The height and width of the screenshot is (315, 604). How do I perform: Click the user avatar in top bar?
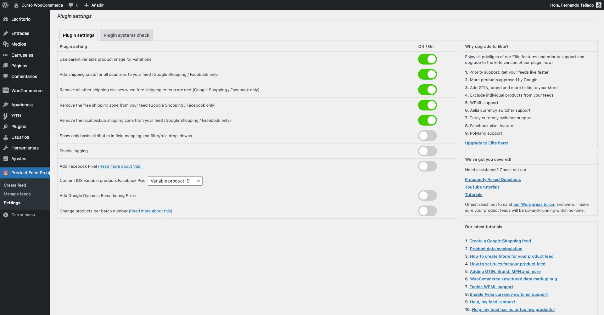598,5
